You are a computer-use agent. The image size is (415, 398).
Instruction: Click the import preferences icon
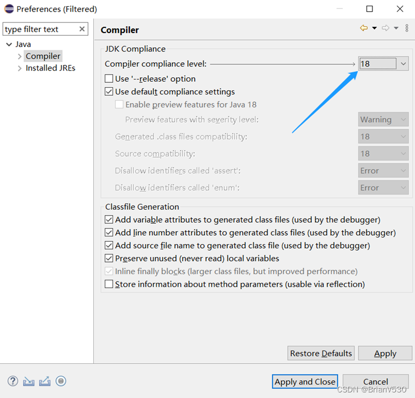tap(29, 381)
